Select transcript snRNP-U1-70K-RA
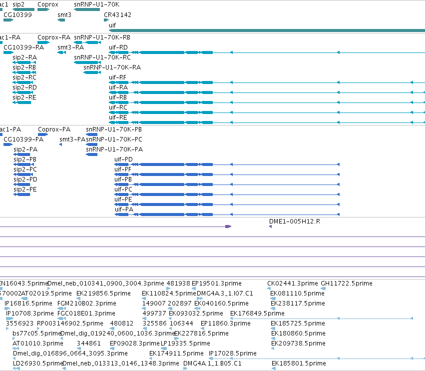Image resolution: width=425 pixels, height=371 pixels. pyautogui.click(x=112, y=67)
